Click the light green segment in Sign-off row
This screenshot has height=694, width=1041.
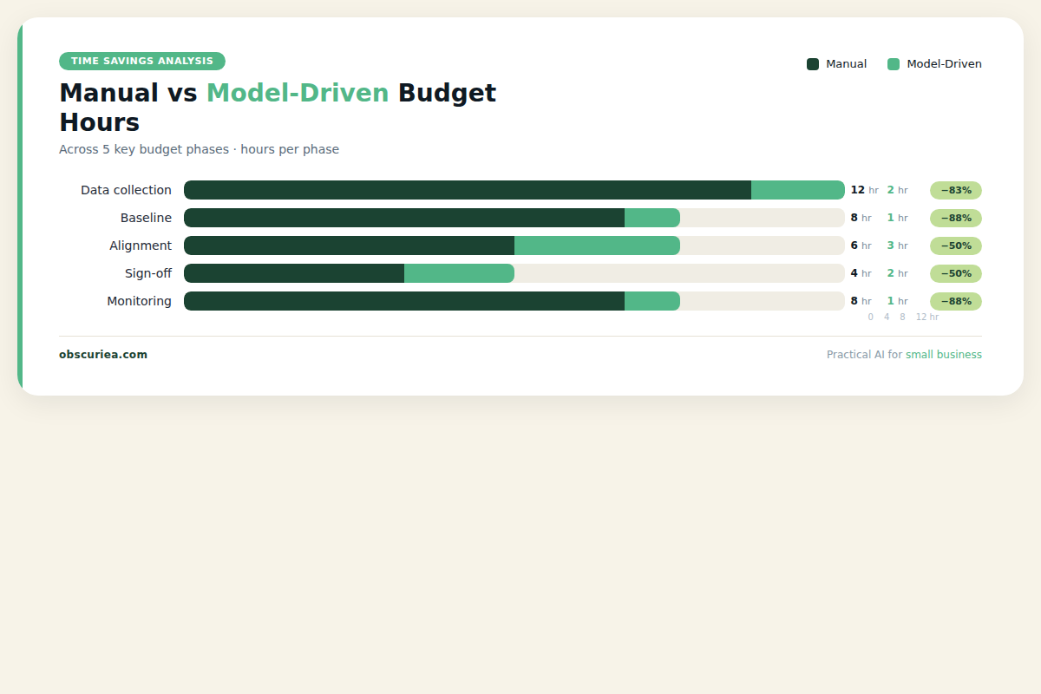click(459, 273)
